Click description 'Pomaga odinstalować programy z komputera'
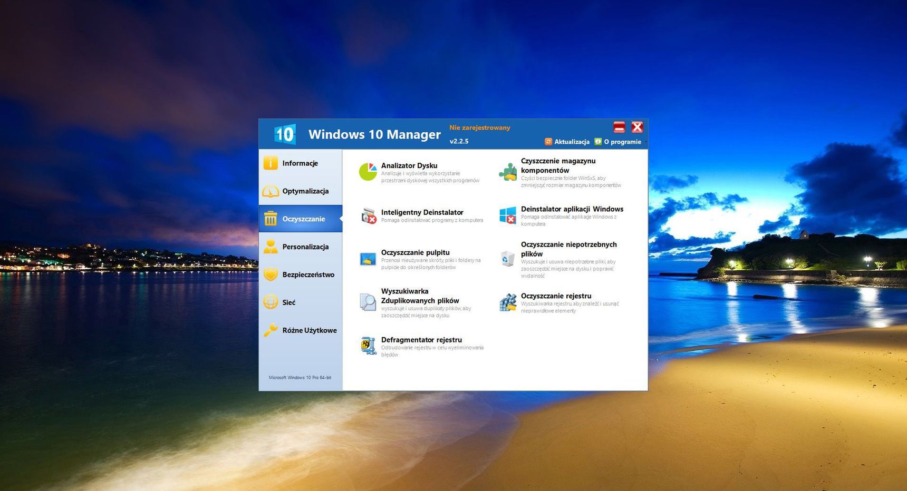Screen dimensions: 907x491 (x=432, y=220)
